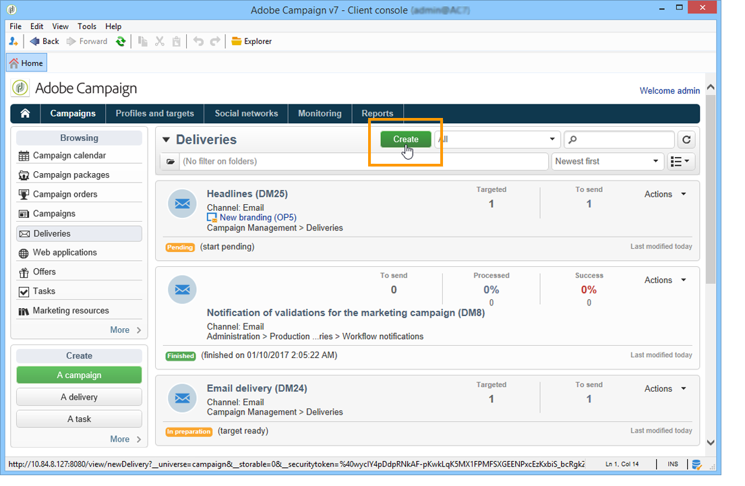This screenshot has width=745, height=486.
Task: Click the Cut scissors toolbar icon
Action: [x=160, y=41]
